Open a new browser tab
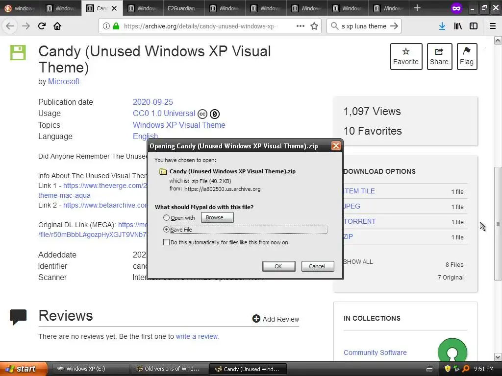 [417, 8]
